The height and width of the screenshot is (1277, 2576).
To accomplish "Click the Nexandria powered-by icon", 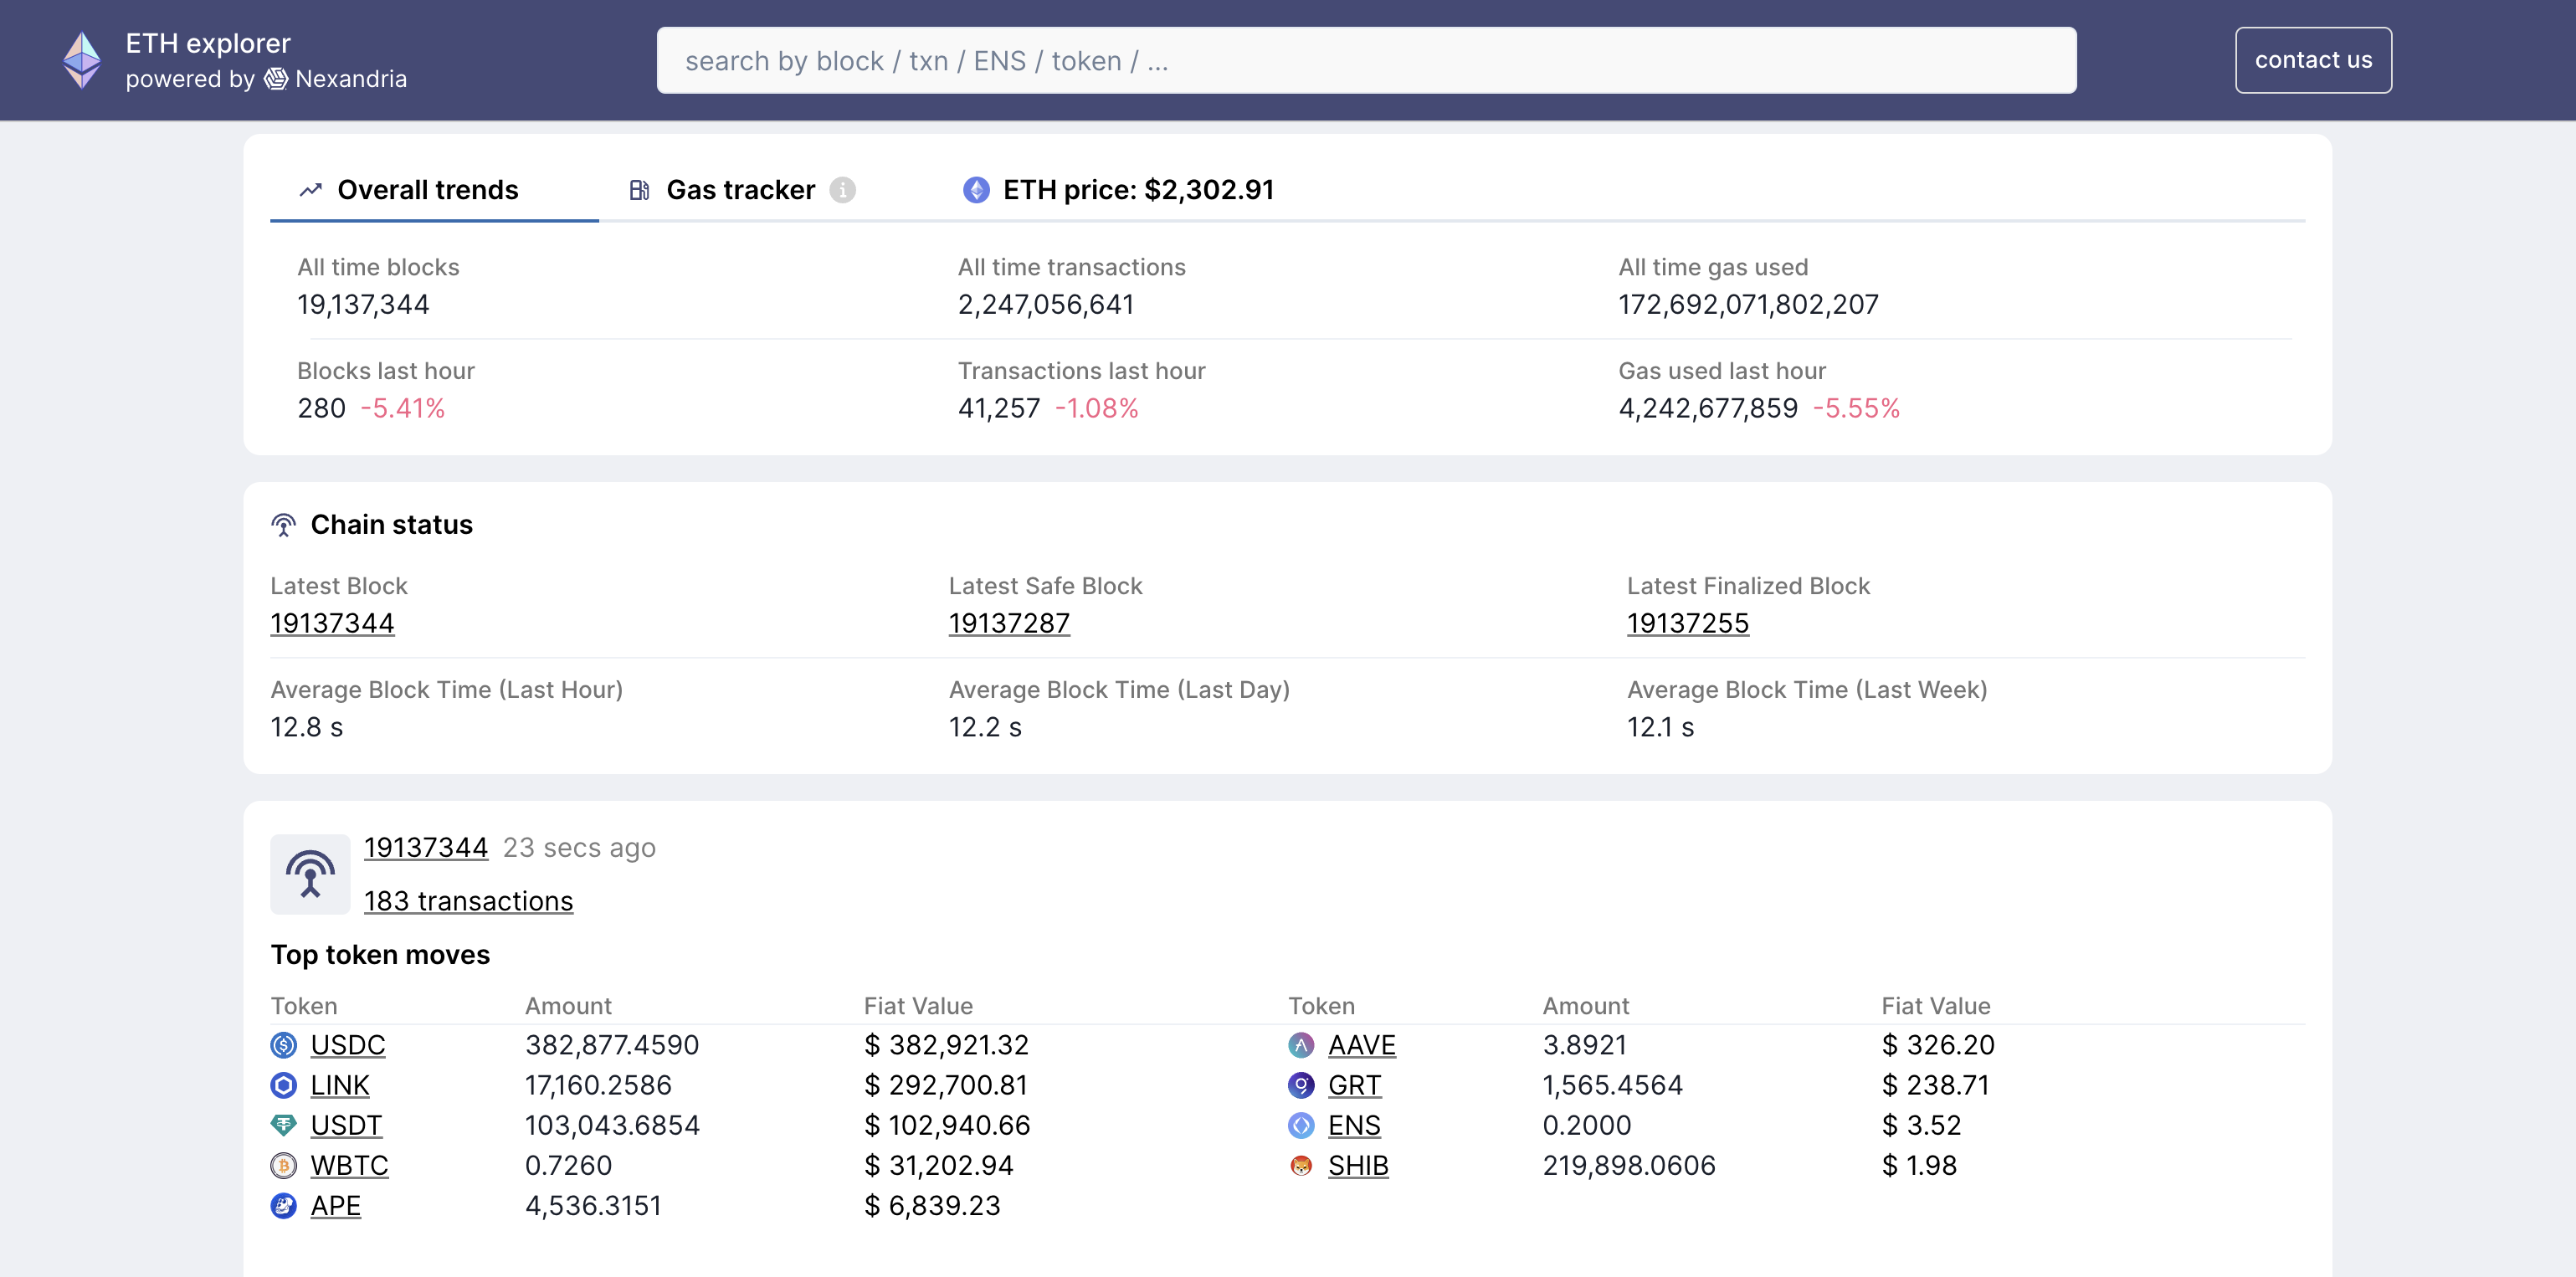I will (x=275, y=77).
